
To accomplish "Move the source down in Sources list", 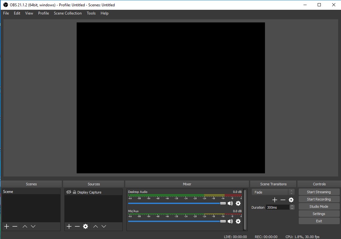I will click(104, 226).
